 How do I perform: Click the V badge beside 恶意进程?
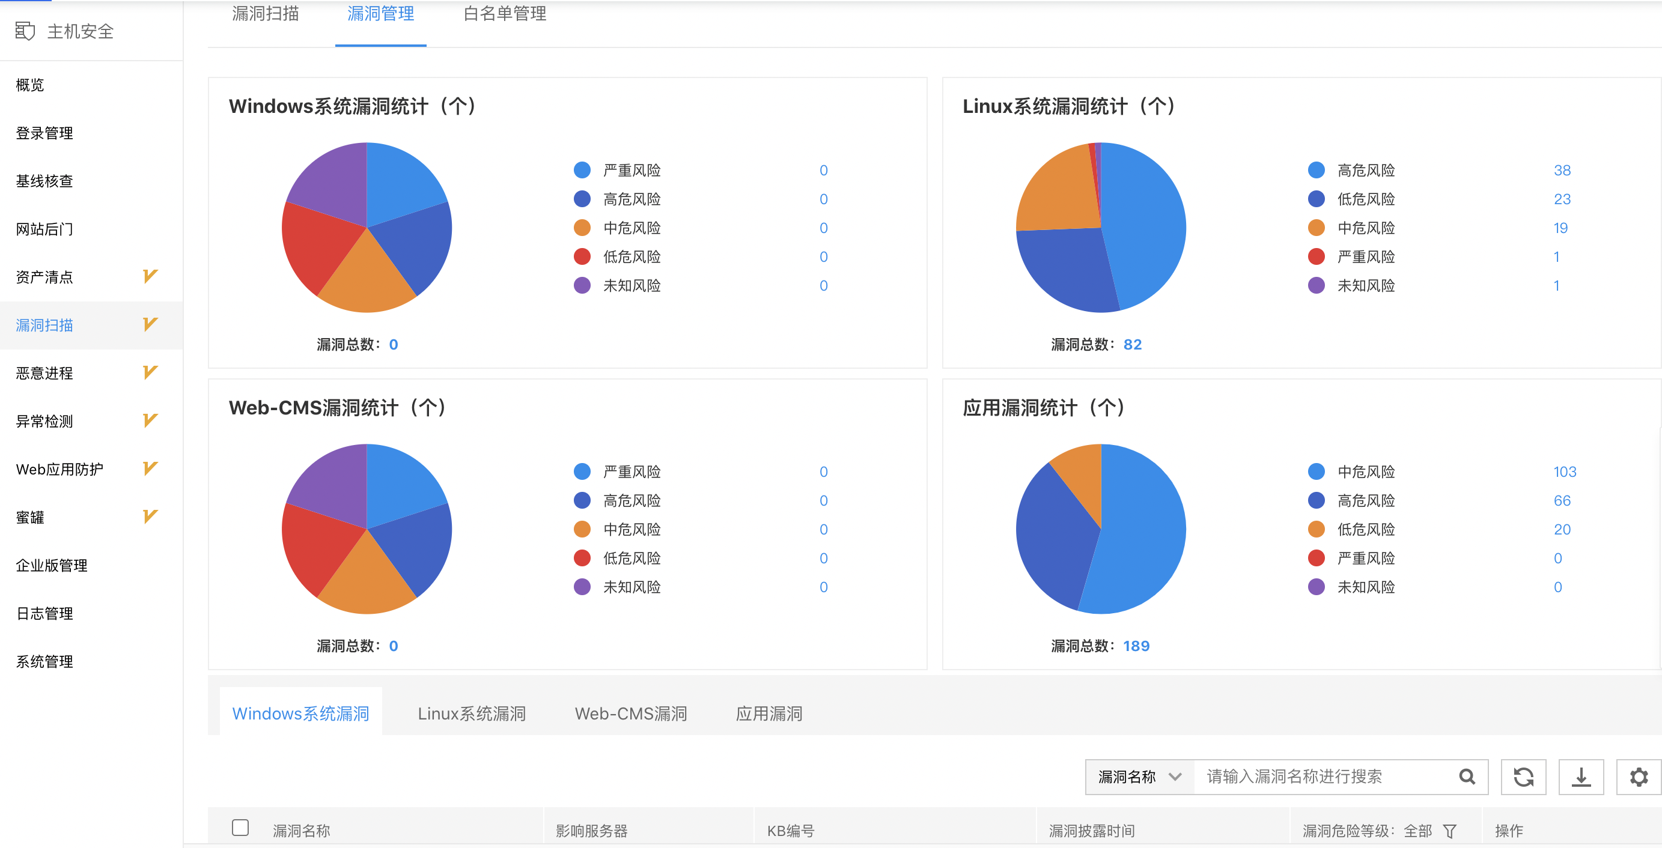[150, 373]
